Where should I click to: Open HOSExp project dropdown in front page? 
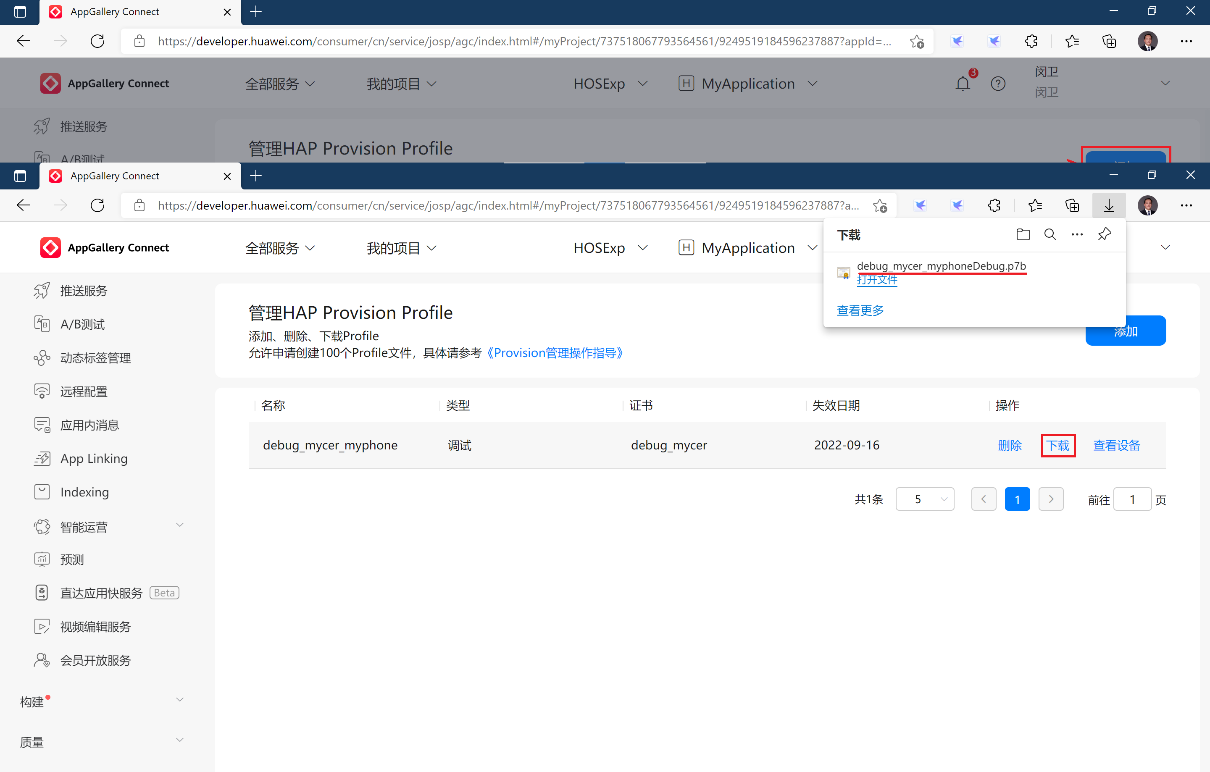[x=610, y=248]
